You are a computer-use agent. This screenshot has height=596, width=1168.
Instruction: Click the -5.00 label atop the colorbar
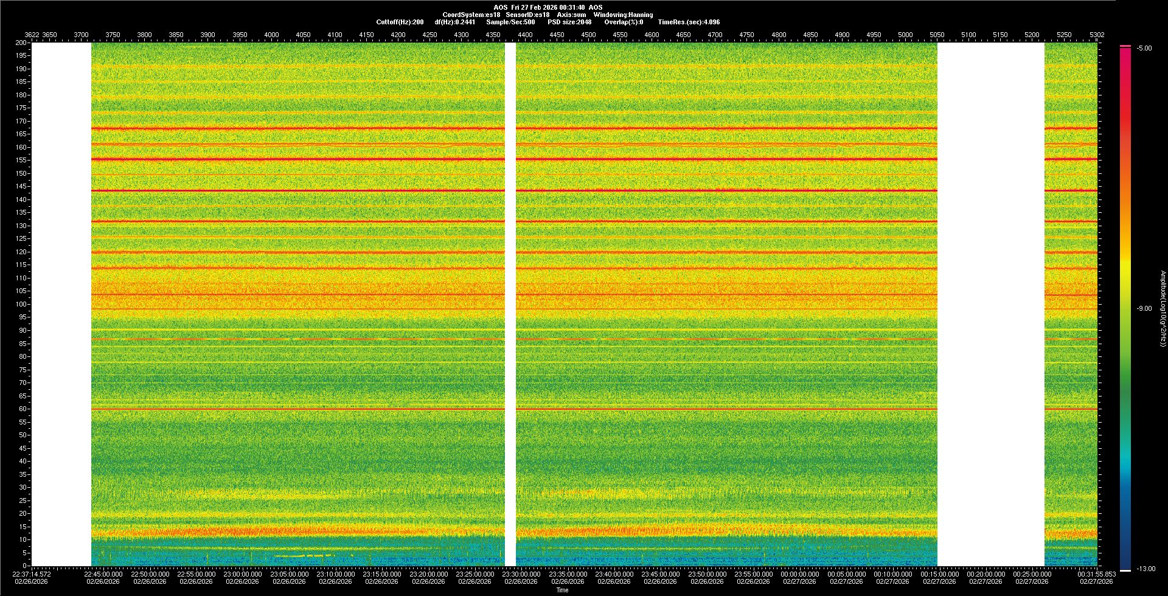[1144, 49]
